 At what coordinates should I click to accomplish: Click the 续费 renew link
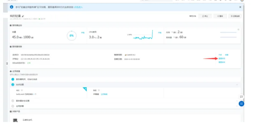click(x=227, y=55)
